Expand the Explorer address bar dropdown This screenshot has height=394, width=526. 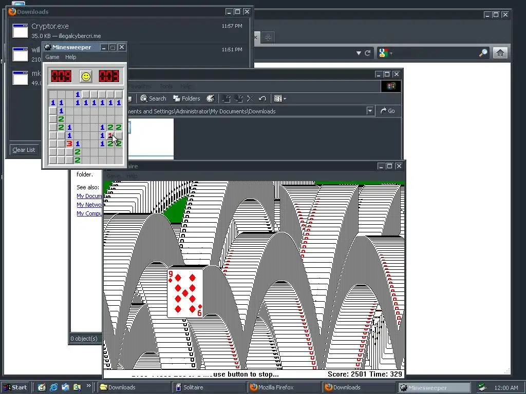click(x=370, y=111)
